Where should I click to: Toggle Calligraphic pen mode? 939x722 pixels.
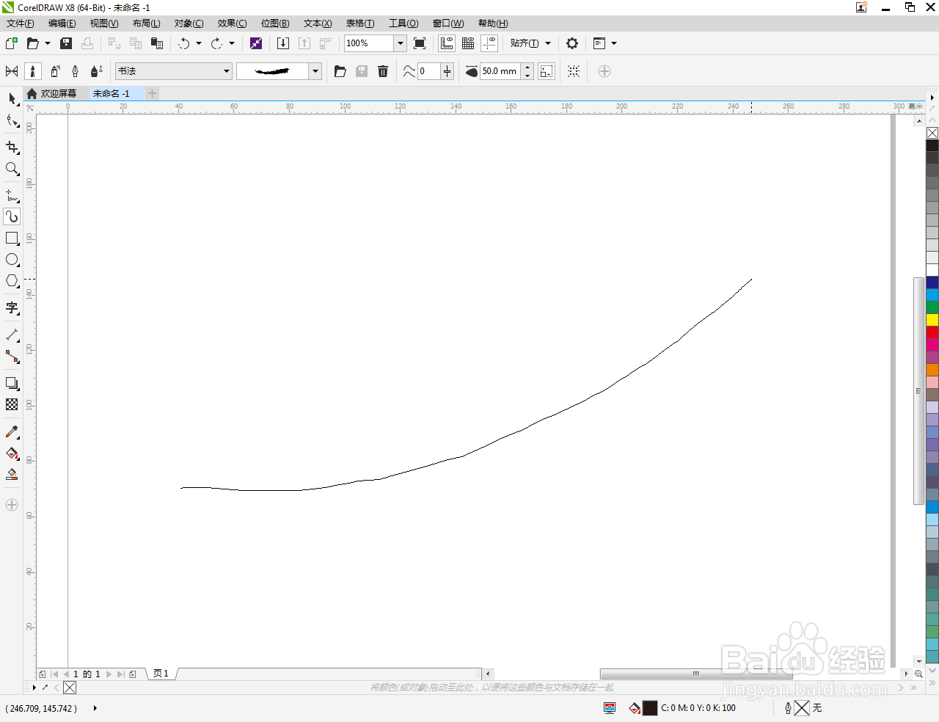point(75,71)
